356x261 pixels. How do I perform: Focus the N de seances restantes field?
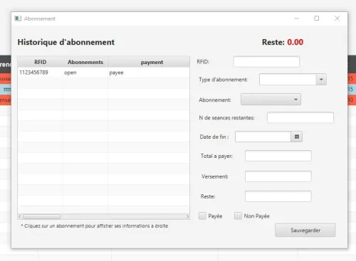[300, 117]
